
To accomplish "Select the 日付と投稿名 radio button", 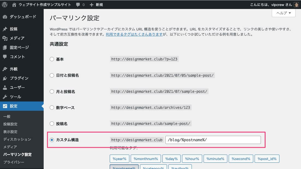I will (x=52, y=75).
